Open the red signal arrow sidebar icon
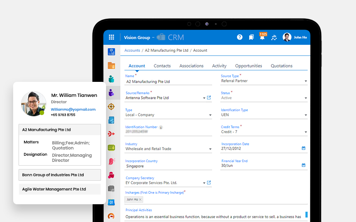356x222 pixels. pos(111,134)
